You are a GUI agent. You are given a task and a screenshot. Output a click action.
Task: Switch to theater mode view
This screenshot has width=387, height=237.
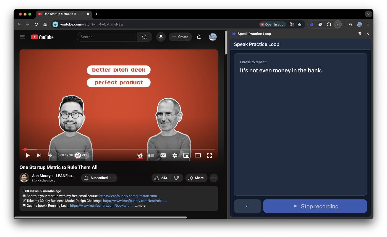[198, 155]
